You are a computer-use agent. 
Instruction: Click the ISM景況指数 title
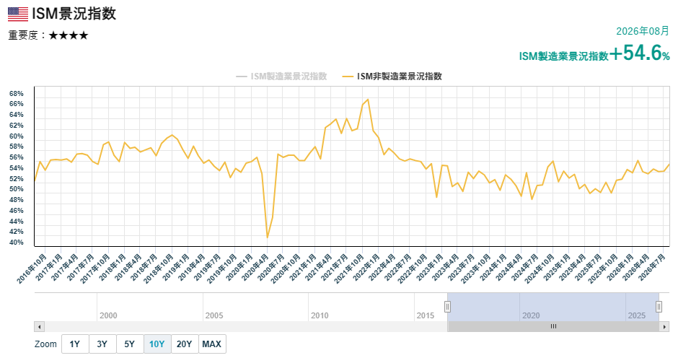(x=74, y=14)
